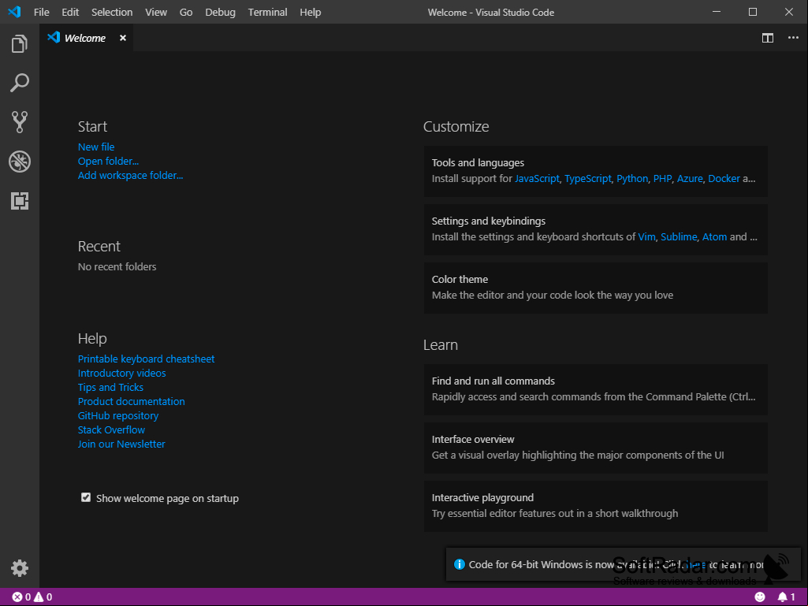Install Sublime keyboard shortcuts
This screenshot has width=808, height=606.
click(x=679, y=236)
